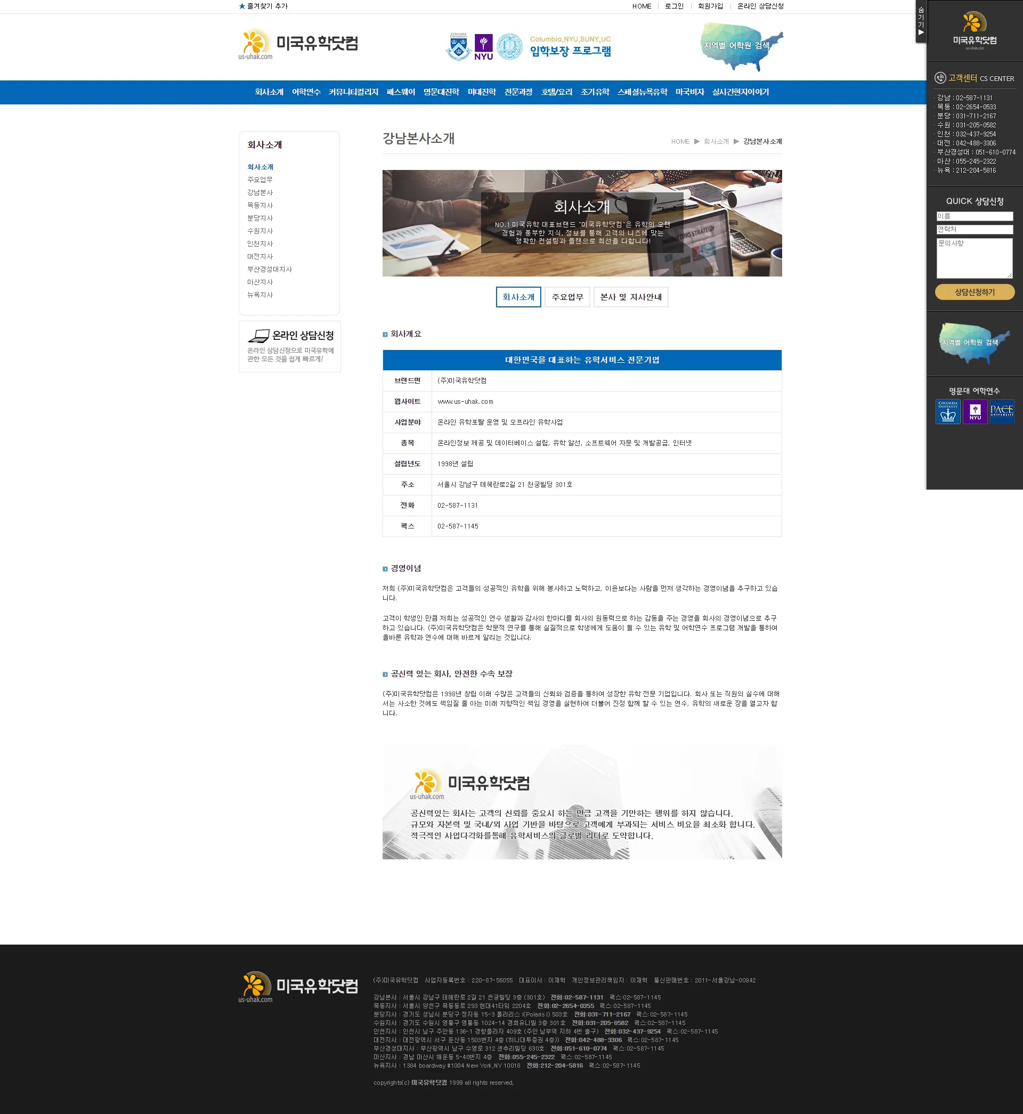Click highlighted 회사소개 sidebar link
Viewport: 1023px width, 1114px height.
click(x=260, y=167)
